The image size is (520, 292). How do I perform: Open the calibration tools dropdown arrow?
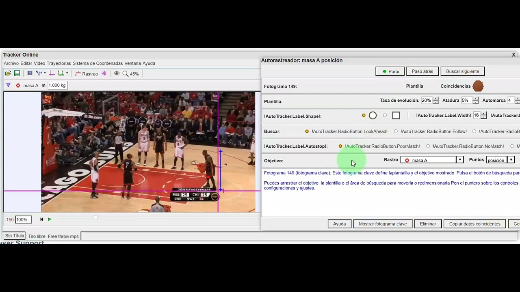coord(45,73)
